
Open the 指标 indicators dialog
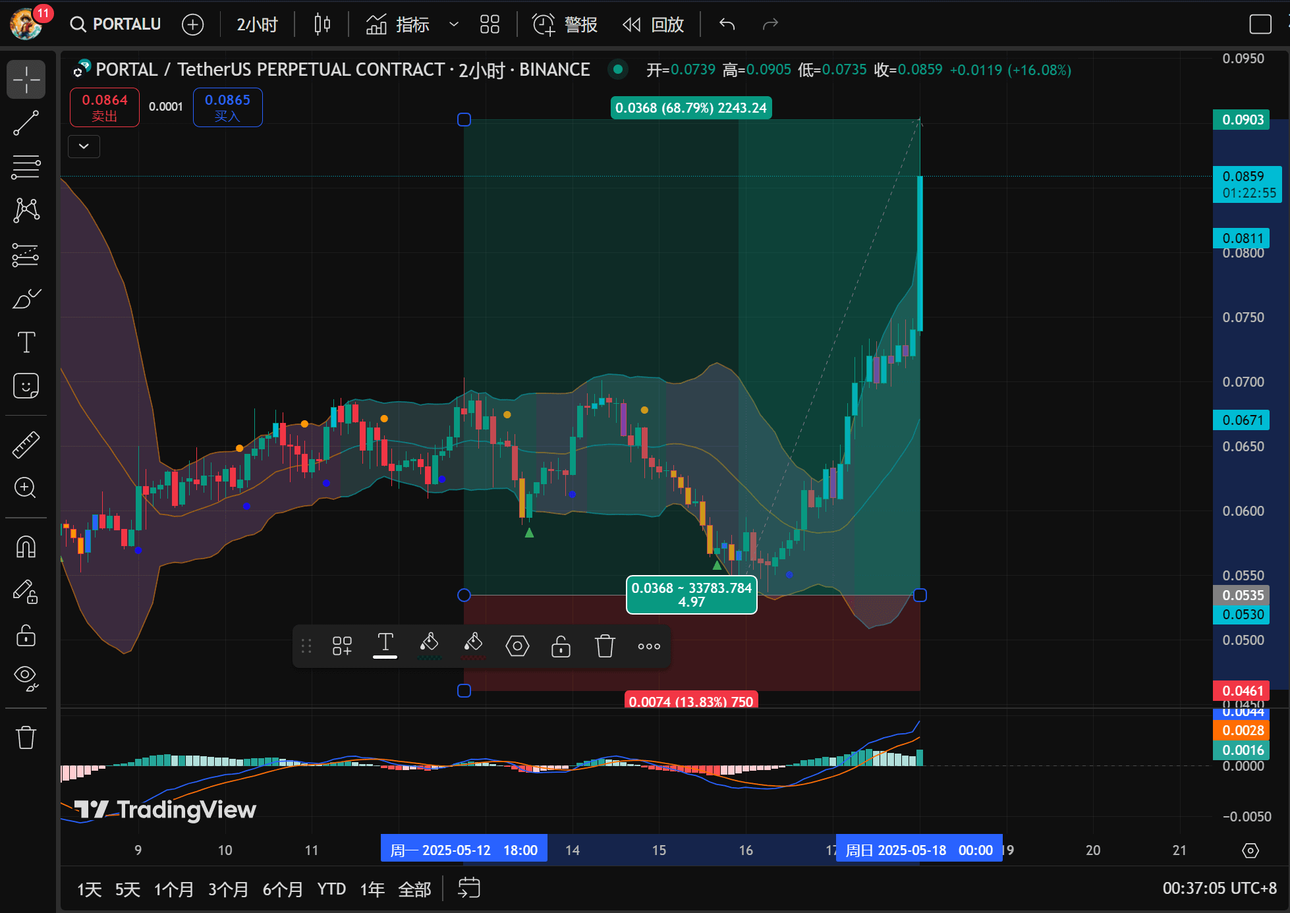398,24
